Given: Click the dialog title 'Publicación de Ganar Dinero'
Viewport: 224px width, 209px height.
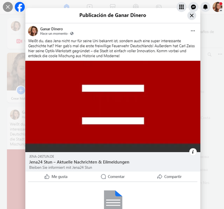Looking at the screenshot, I should click(x=113, y=15).
